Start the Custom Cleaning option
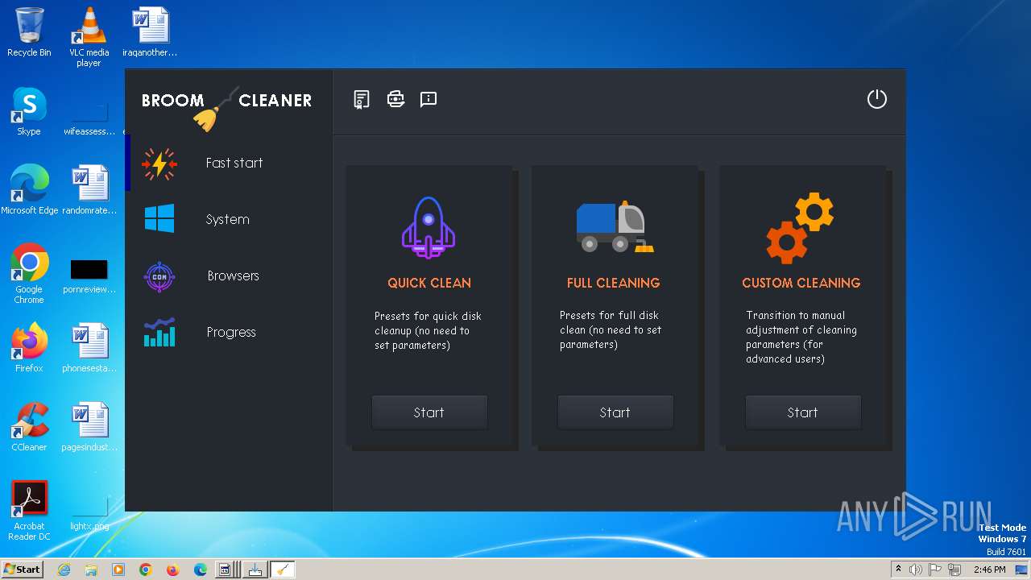1031x580 pixels. point(803,412)
